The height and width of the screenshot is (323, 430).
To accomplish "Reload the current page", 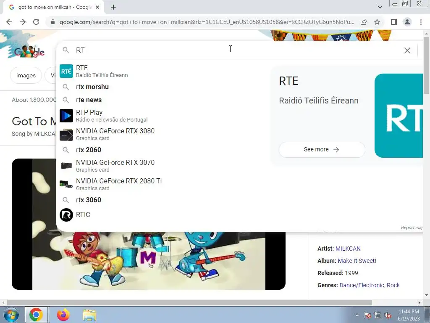I will pyautogui.click(x=36, y=22).
